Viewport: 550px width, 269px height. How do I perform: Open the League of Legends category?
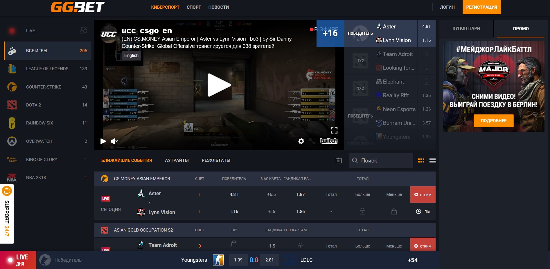[47, 69]
